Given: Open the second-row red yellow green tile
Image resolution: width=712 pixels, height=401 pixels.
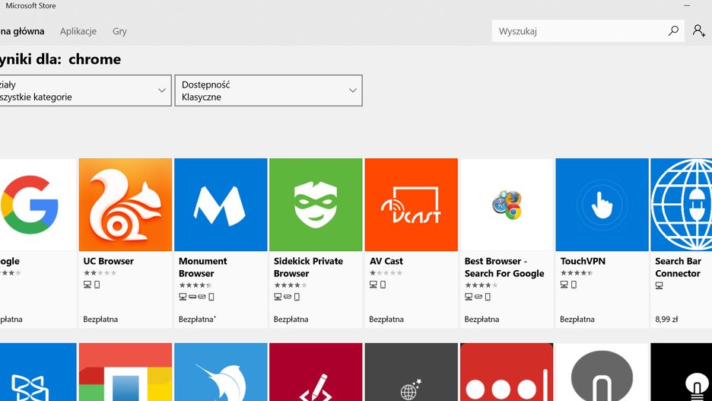Looking at the screenshot, I should (x=126, y=372).
